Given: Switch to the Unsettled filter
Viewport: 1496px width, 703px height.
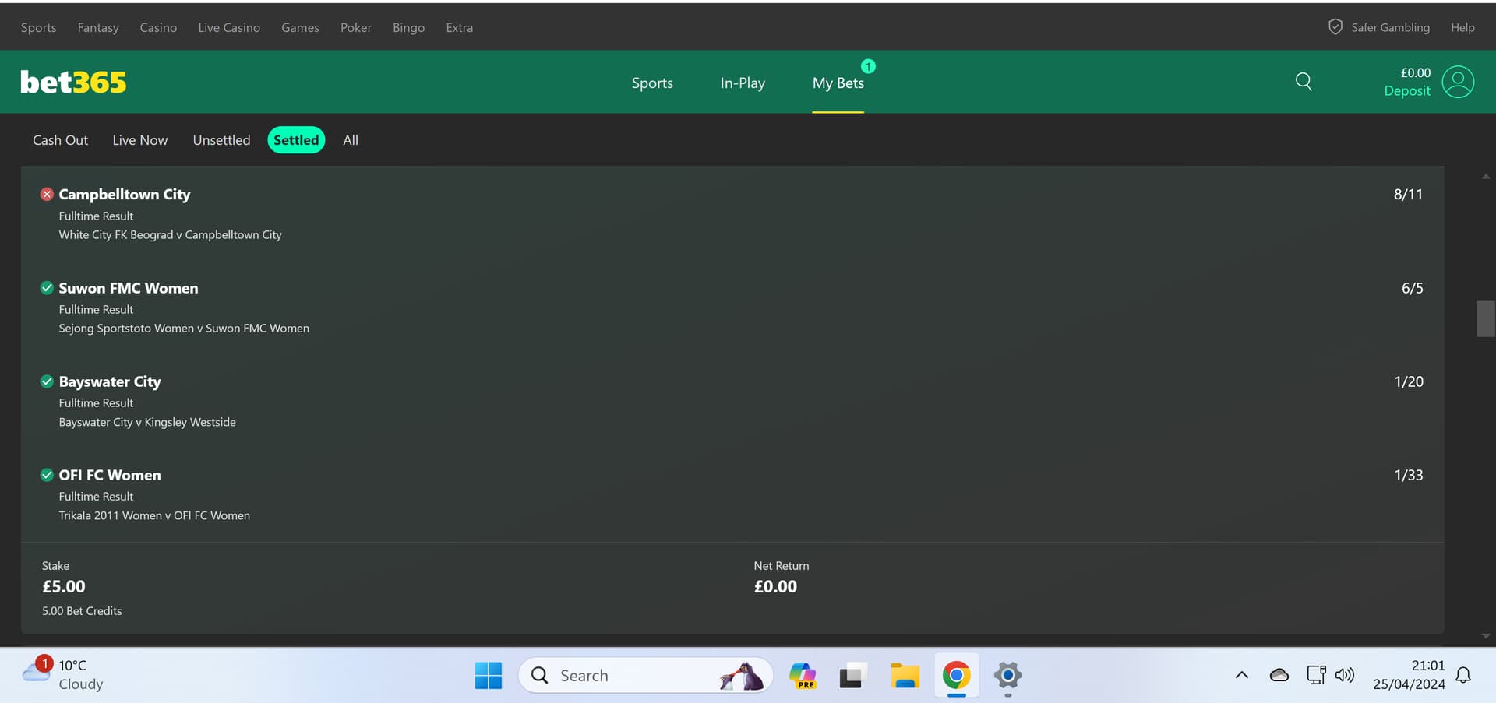Looking at the screenshot, I should click(221, 140).
